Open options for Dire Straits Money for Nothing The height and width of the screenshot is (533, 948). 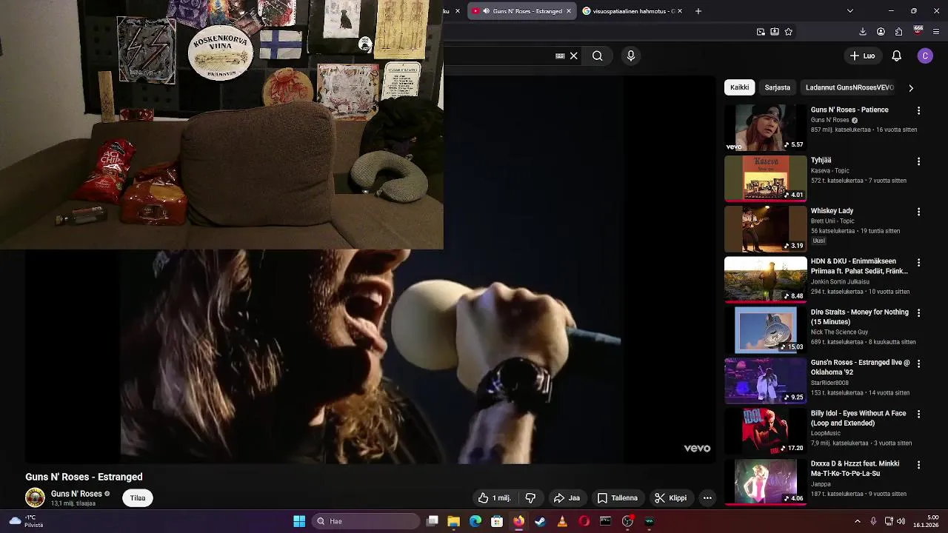pyautogui.click(x=918, y=312)
